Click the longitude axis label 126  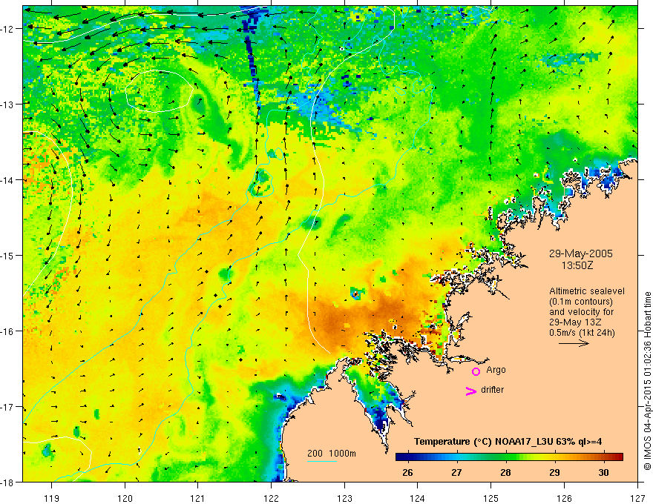click(564, 498)
